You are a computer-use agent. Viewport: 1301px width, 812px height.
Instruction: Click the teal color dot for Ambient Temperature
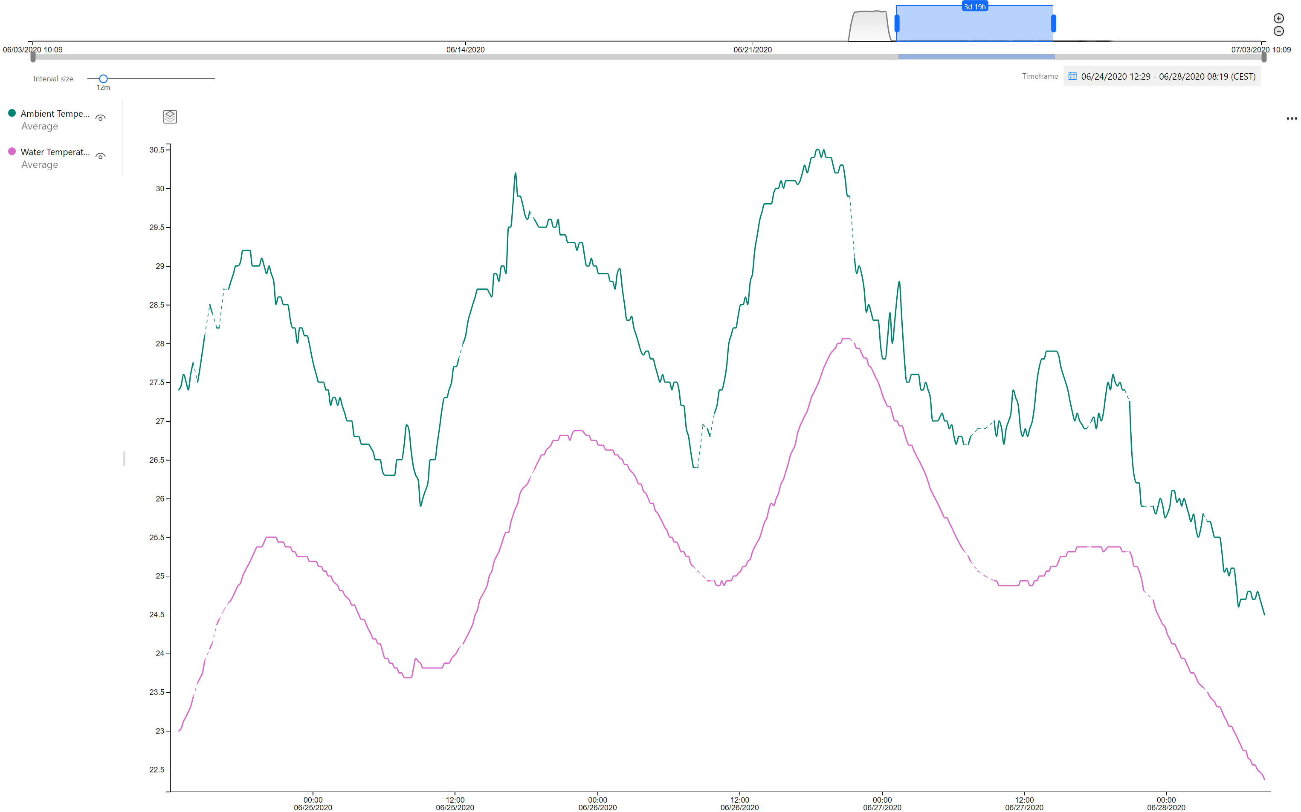click(x=12, y=113)
